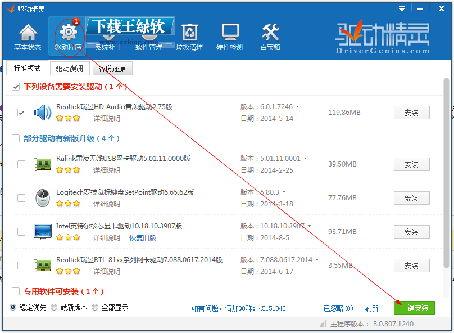Check the 专用软件可安装 group checkbox
This screenshot has height=333, width=454.
tap(16, 291)
